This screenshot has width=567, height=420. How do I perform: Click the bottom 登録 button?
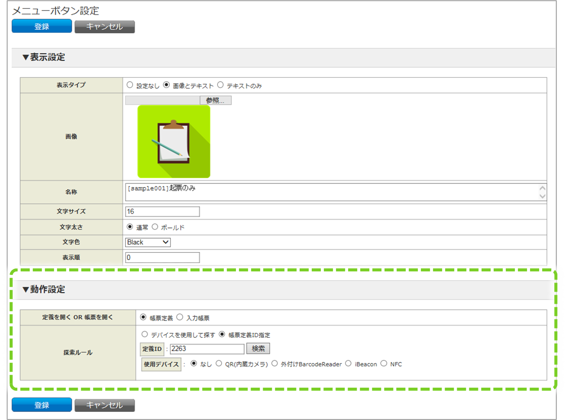click(x=42, y=405)
